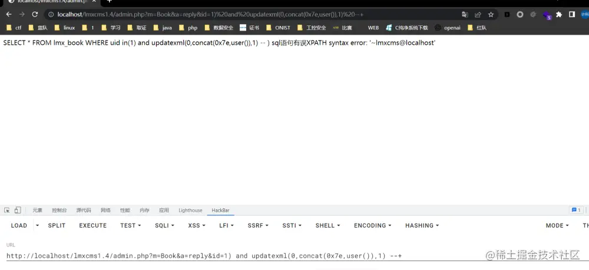Viewport: 589px width, 270px height.
Task: Open the 比赛 bookmark
Action: click(x=342, y=28)
